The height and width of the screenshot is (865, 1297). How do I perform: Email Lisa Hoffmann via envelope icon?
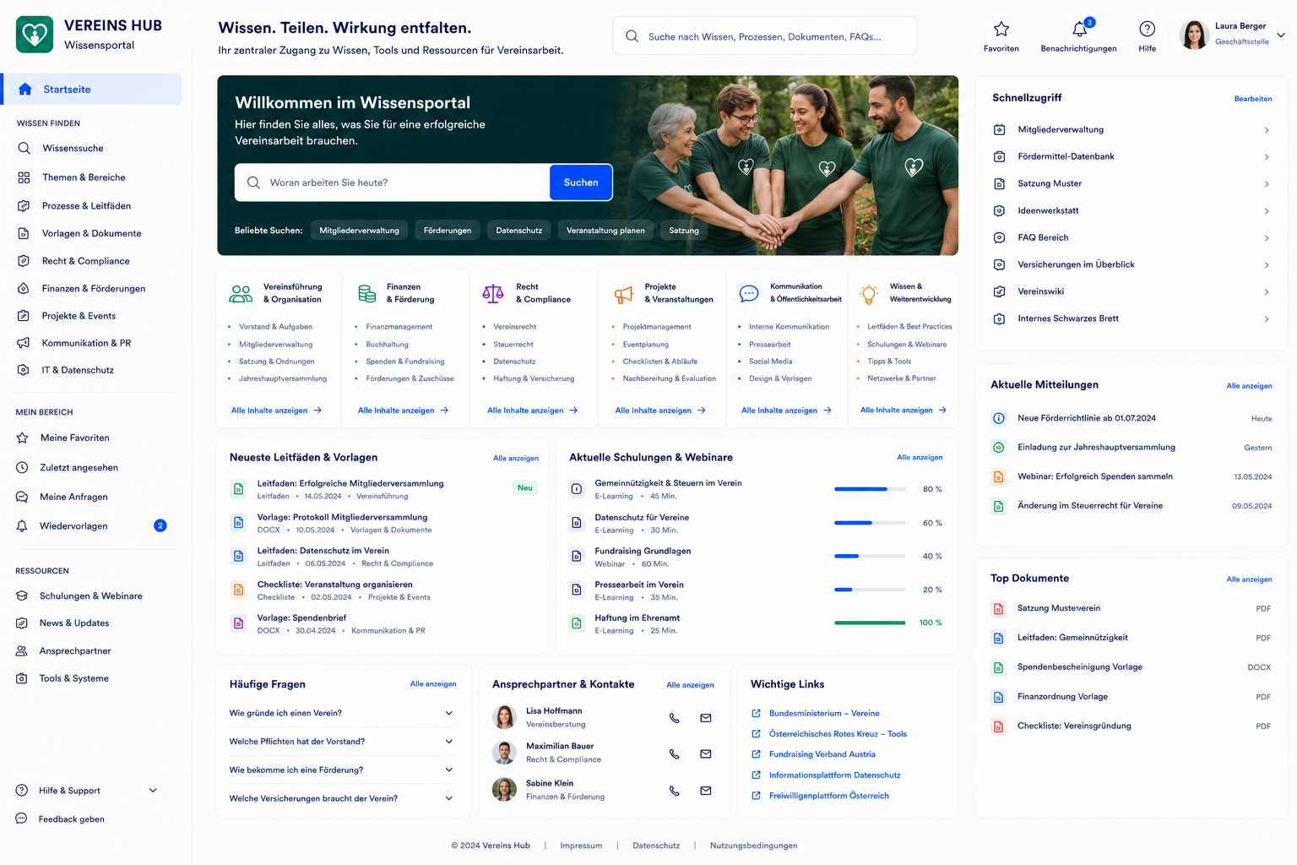click(705, 718)
